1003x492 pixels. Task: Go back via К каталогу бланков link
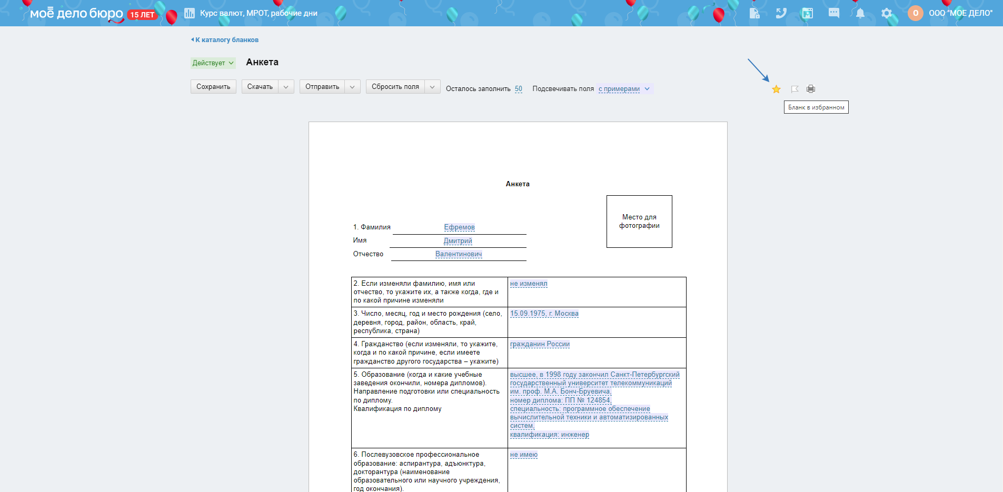point(225,40)
